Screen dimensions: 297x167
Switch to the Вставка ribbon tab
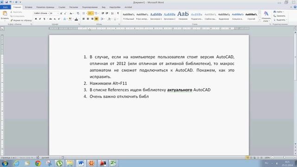29,7
